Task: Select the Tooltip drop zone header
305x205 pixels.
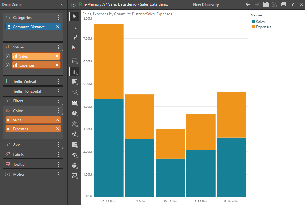Action: tap(19, 164)
